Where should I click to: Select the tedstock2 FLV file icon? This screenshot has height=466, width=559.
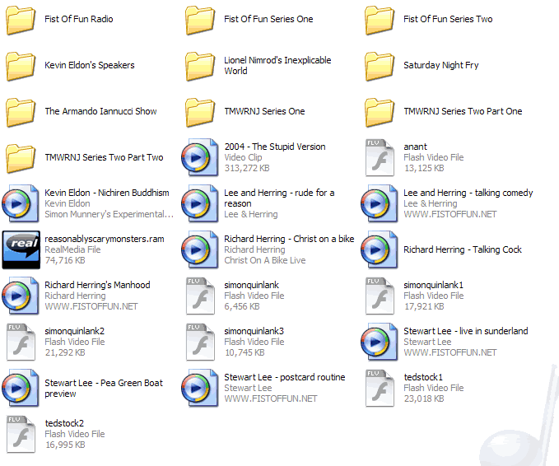tap(21, 434)
